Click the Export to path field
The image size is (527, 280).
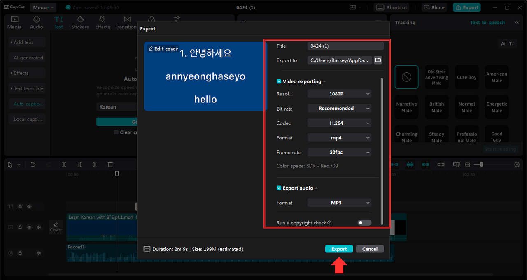point(340,60)
